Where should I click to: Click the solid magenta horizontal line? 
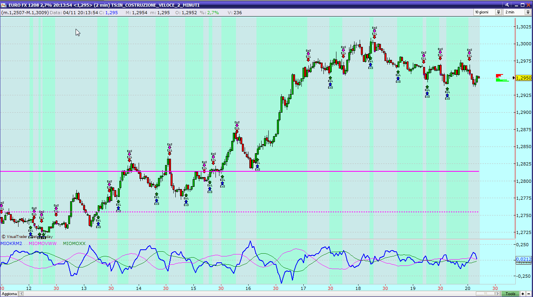[x=240, y=171]
